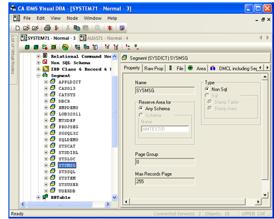Select the Schema radio button

tap(141, 115)
